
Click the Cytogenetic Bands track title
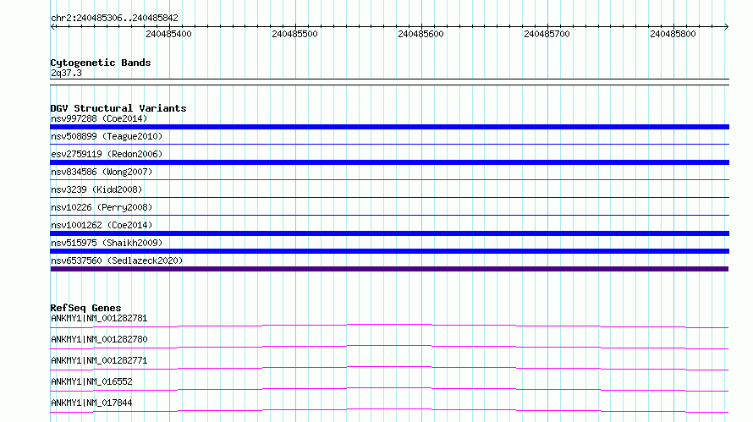click(x=101, y=63)
